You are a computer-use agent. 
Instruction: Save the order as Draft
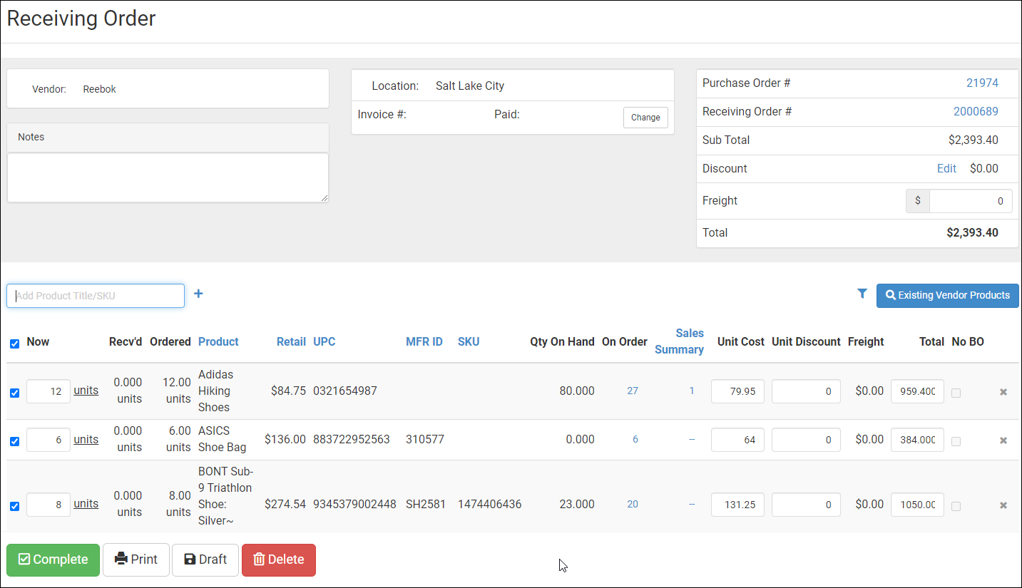(x=205, y=559)
